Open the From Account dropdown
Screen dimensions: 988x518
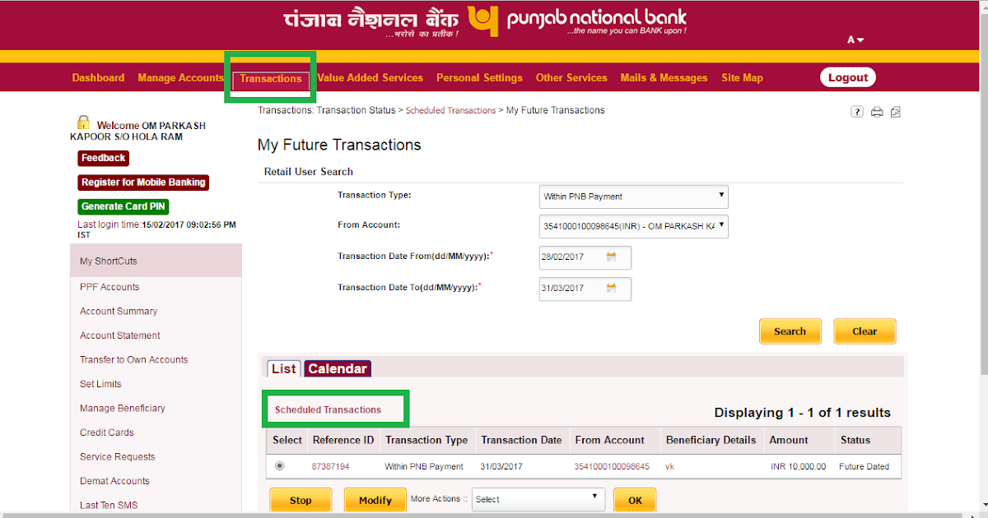coord(631,226)
